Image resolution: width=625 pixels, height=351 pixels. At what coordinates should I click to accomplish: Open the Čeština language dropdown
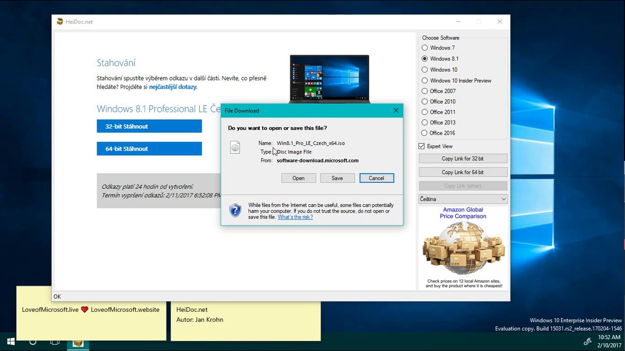point(463,199)
